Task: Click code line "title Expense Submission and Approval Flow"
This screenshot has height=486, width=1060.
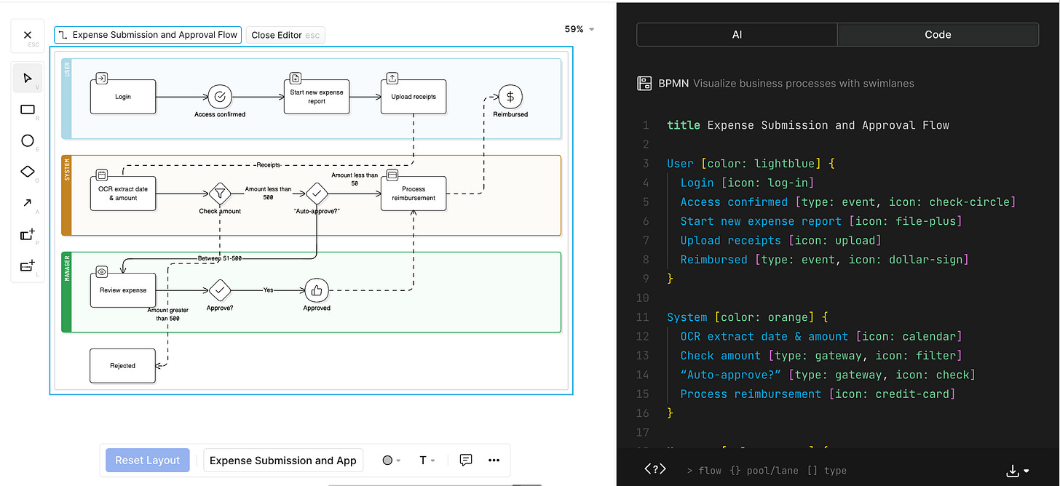Action: click(808, 125)
